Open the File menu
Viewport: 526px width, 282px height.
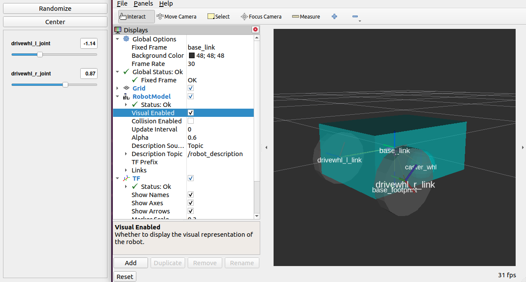tap(122, 3)
